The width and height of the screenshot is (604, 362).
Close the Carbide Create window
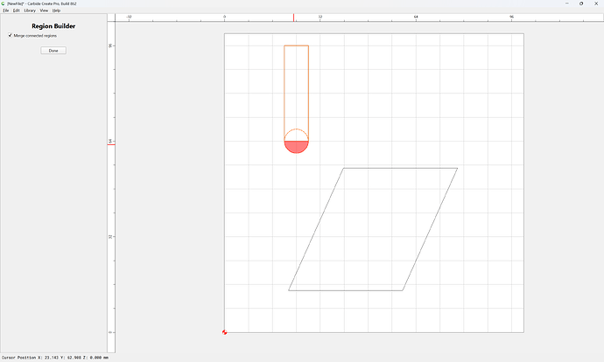596,3
